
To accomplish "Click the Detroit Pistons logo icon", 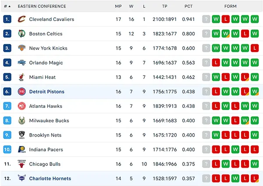I will (22, 92).
